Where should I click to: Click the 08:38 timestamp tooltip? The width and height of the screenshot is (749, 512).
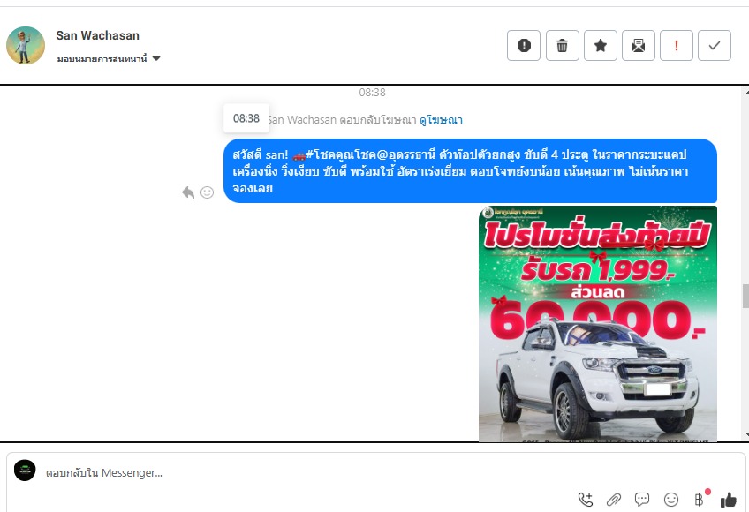(246, 118)
